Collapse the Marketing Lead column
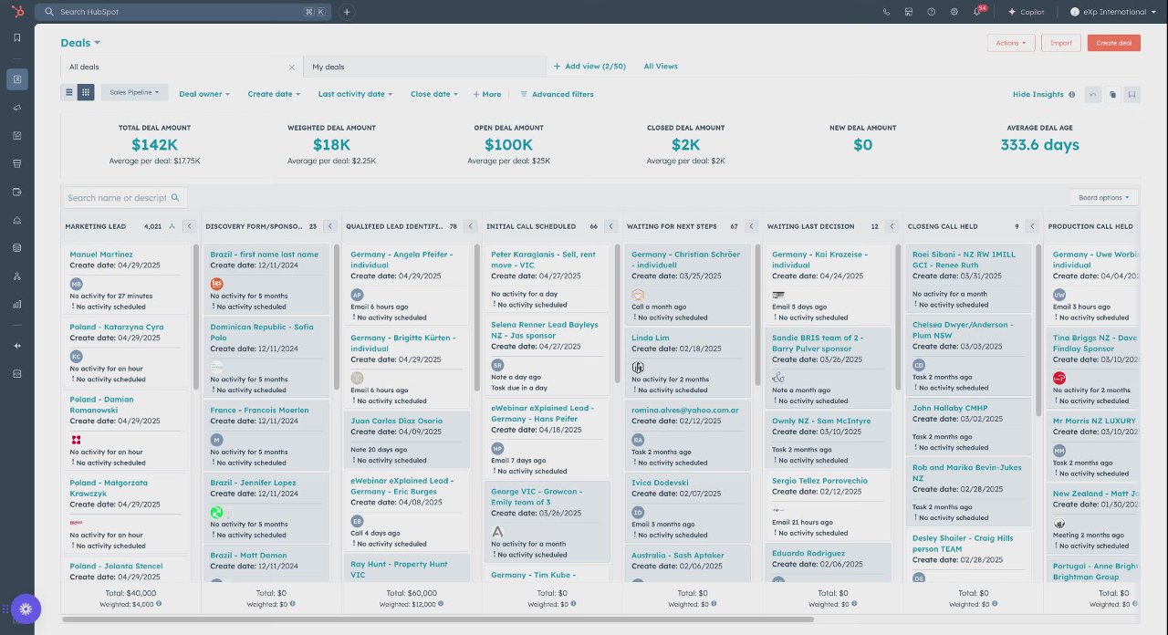This screenshot has width=1168, height=635. pyautogui.click(x=190, y=226)
